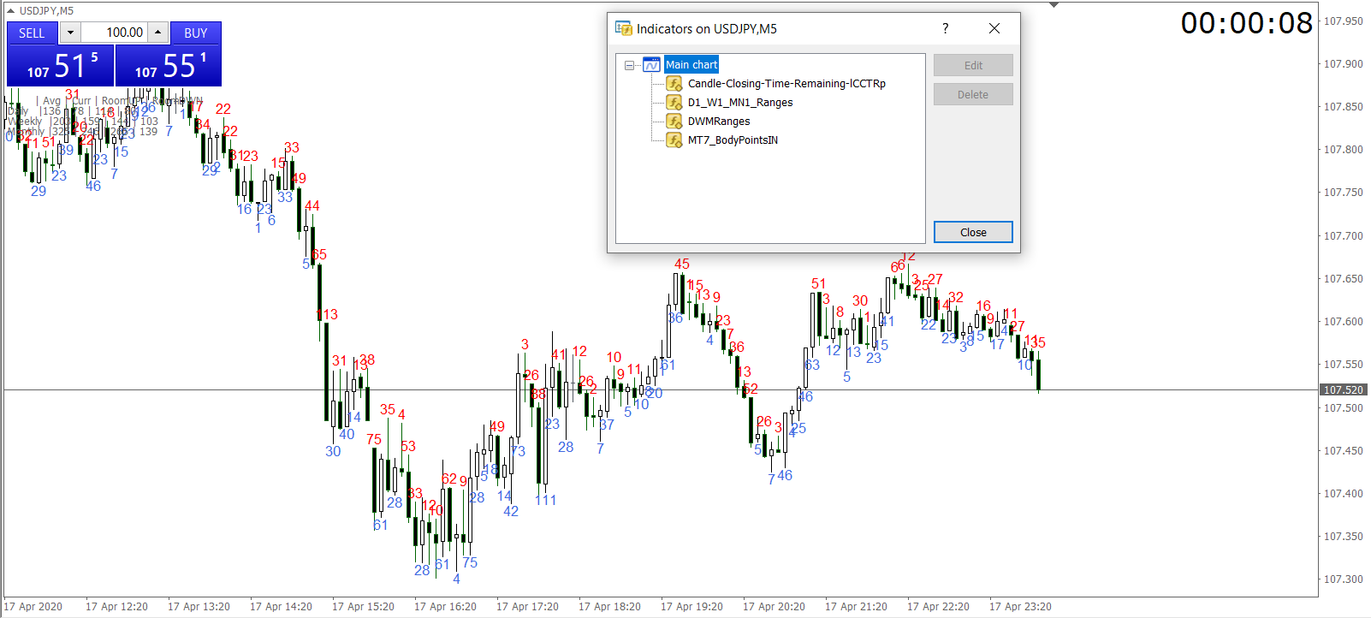Click the DWMRanges indicator icon

(675, 122)
